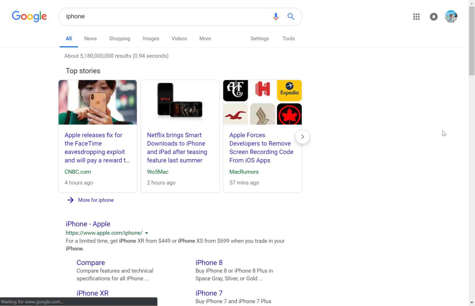Switch to the Shopping tab
Viewport: 475px width, 306px height.
119,39
